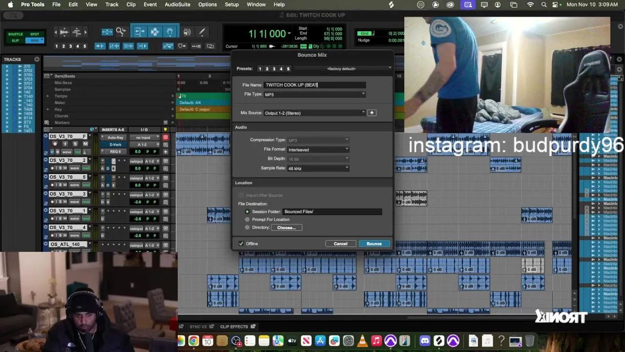Open Discord from the dock
The image size is (625, 352).
click(x=425, y=341)
